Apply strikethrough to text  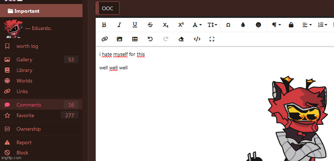(x=150, y=25)
